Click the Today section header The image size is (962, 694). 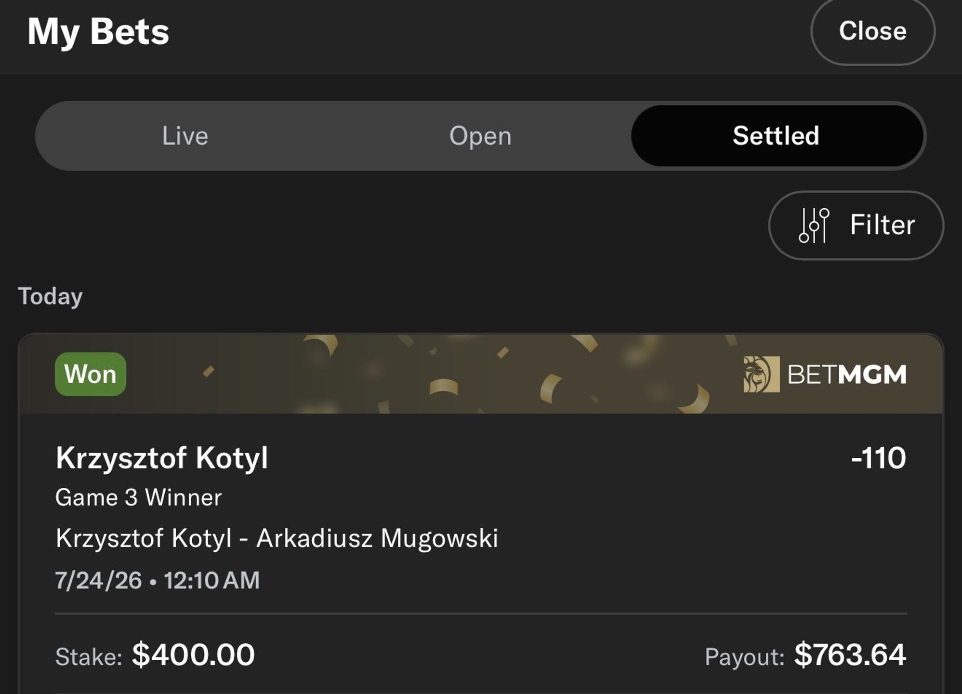(x=50, y=297)
